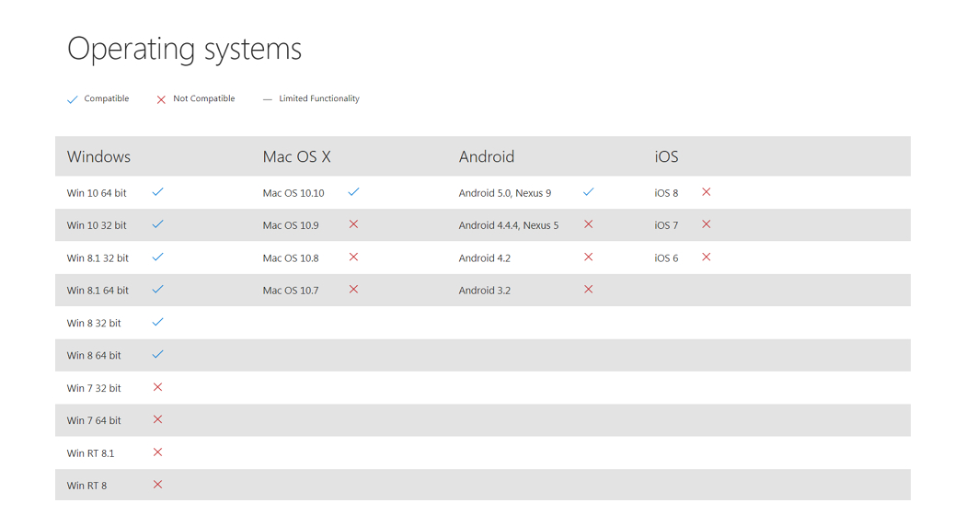Click the red X for iOS 7

[707, 224]
